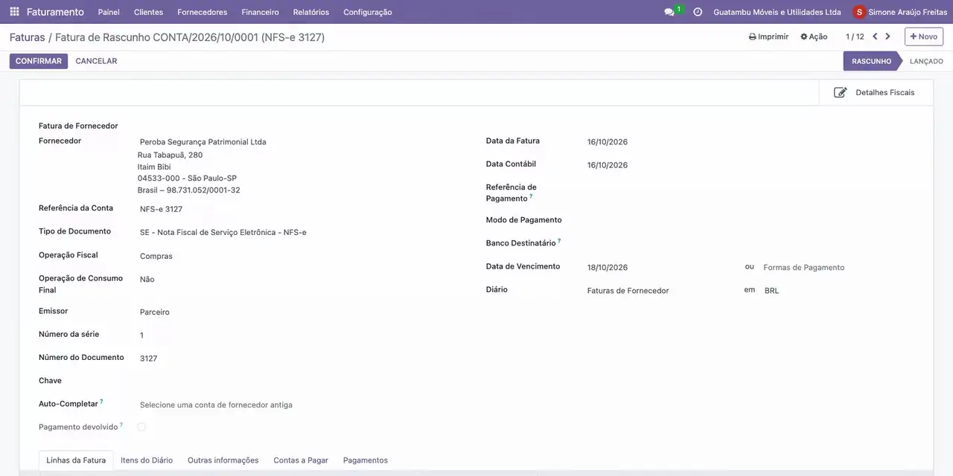Confirm the draft invoice

tap(39, 61)
